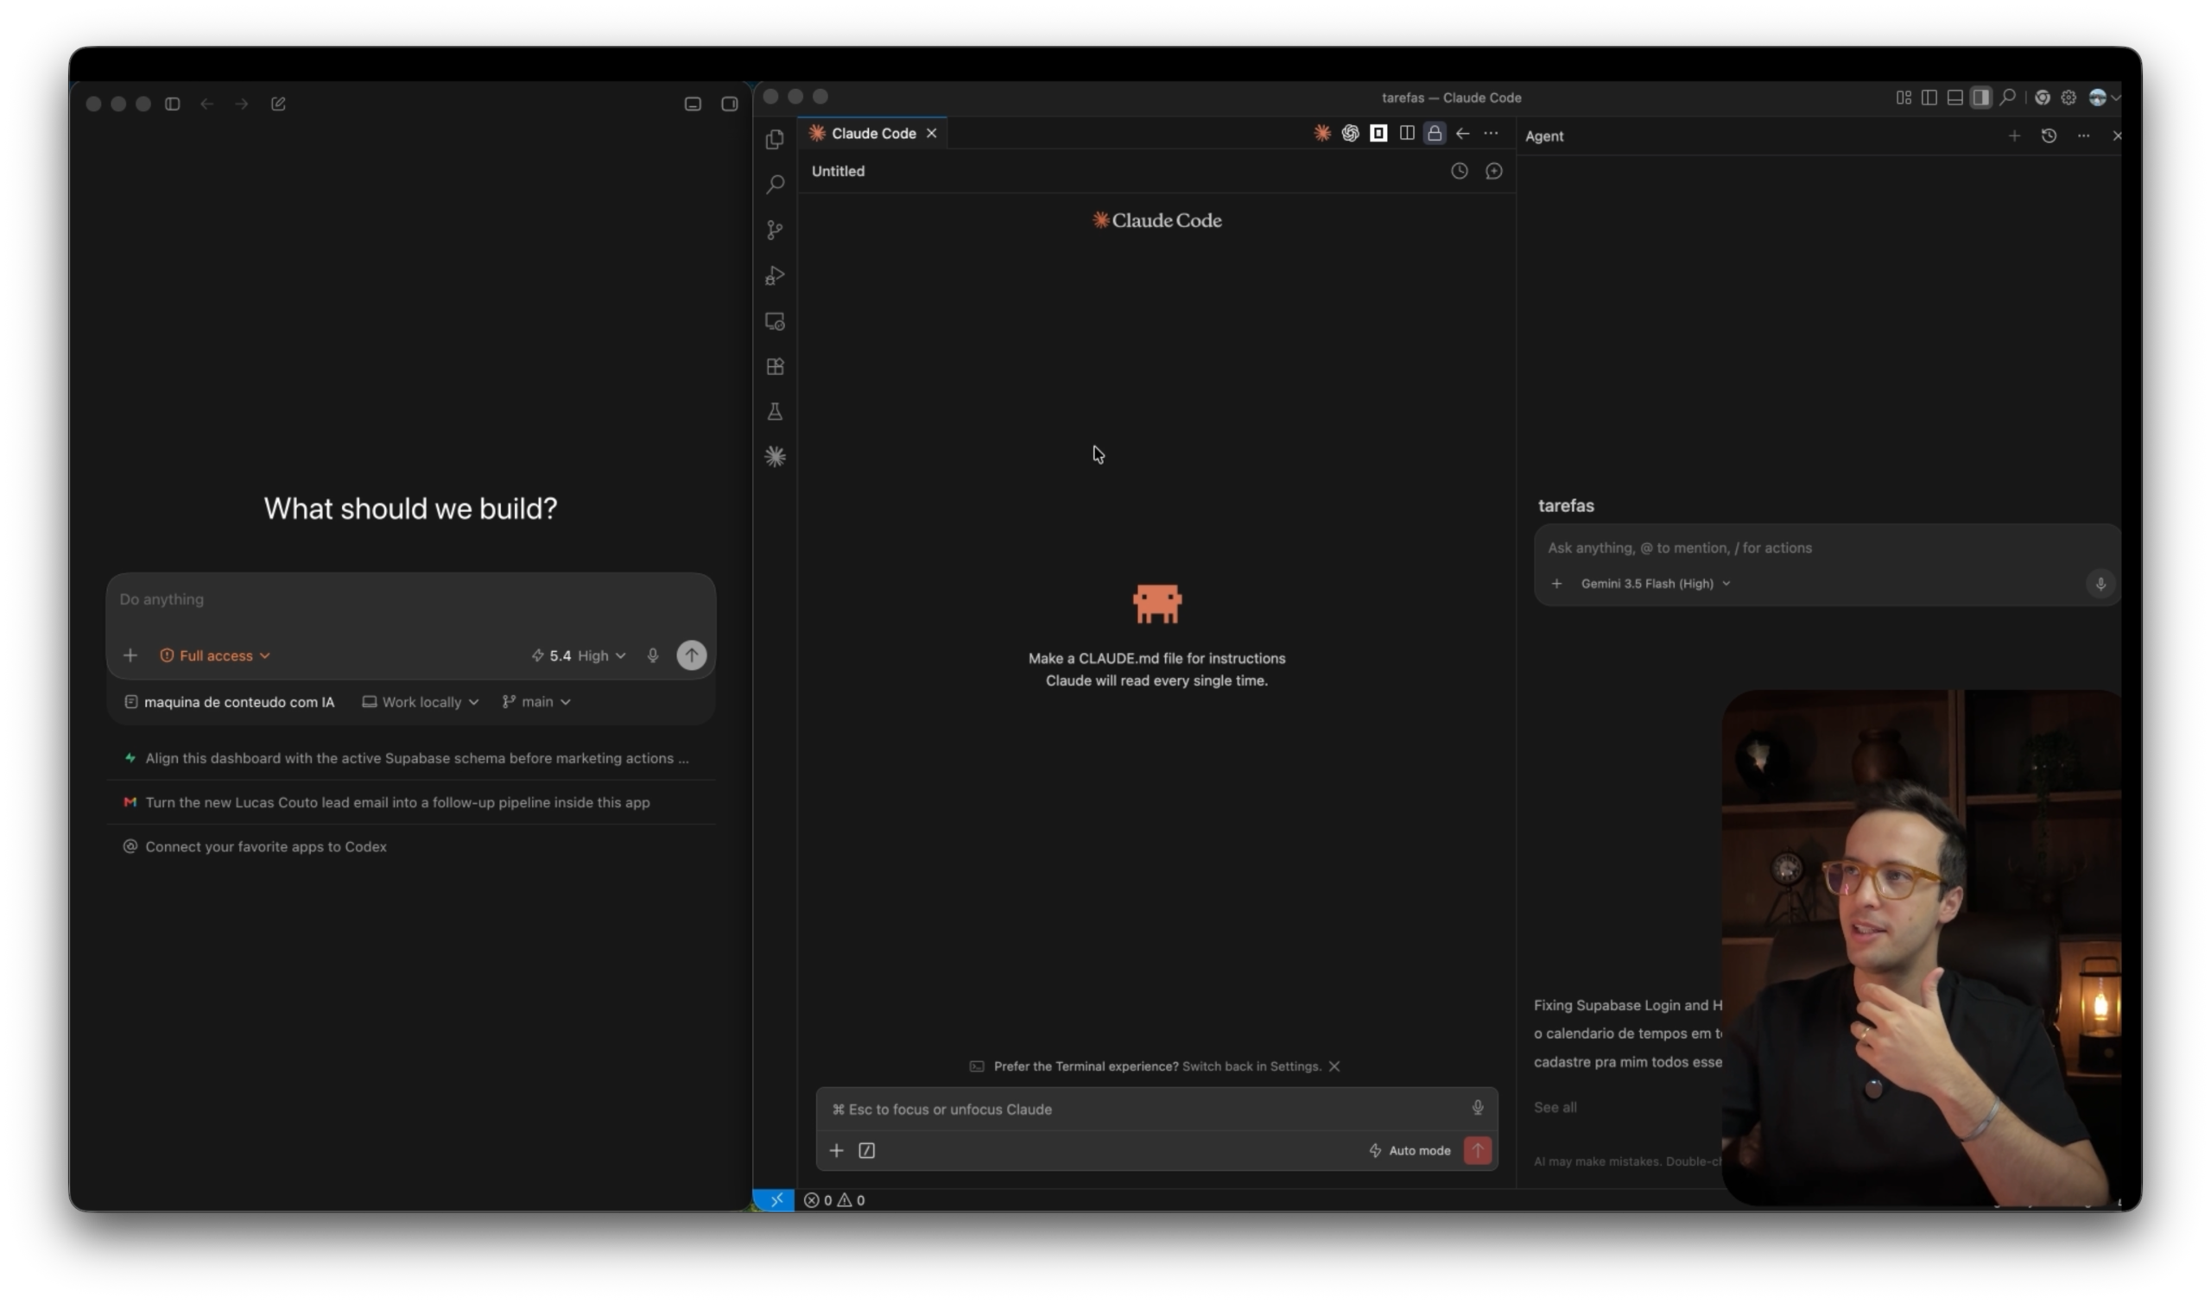Open the Gemini 3.5 Flash (High) model selector
The image size is (2211, 1303).
tap(1655, 584)
